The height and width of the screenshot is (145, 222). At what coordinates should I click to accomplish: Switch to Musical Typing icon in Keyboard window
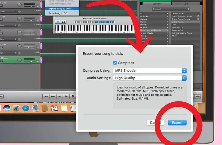[x=63, y=22]
